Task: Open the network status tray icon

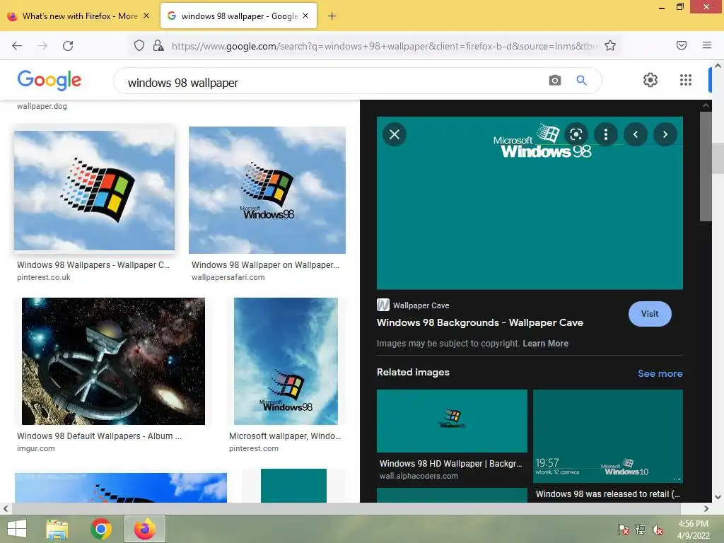Action: click(x=641, y=530)
